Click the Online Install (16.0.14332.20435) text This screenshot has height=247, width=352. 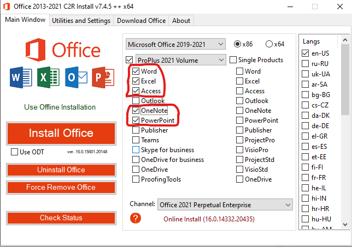209,219
